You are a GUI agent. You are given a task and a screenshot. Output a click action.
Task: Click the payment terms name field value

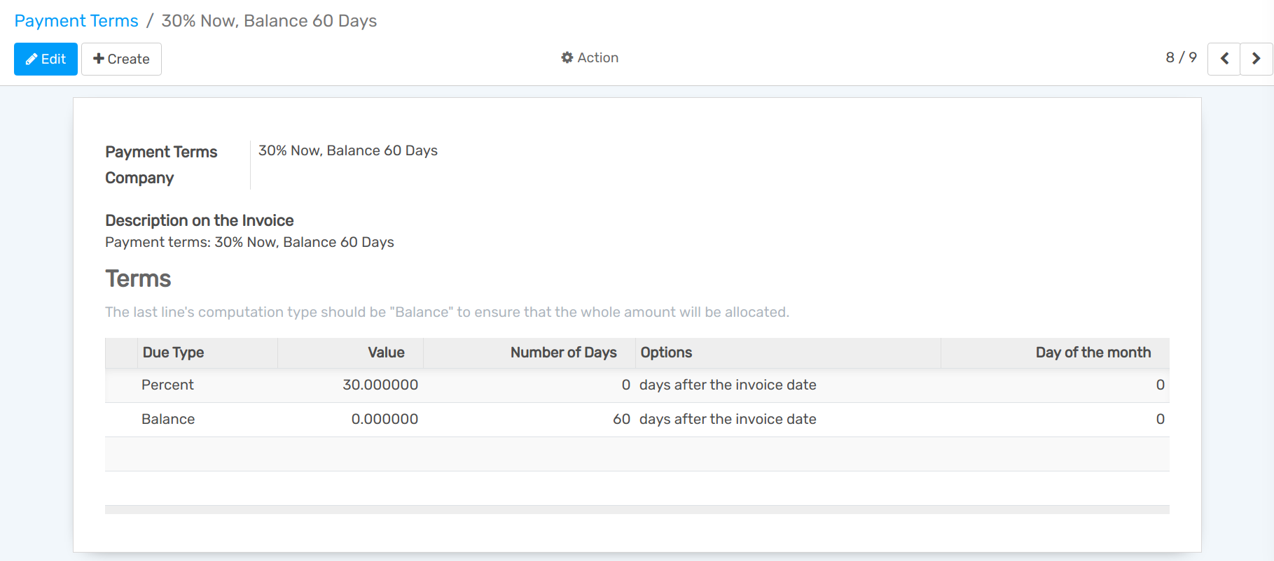click(347, 150)
